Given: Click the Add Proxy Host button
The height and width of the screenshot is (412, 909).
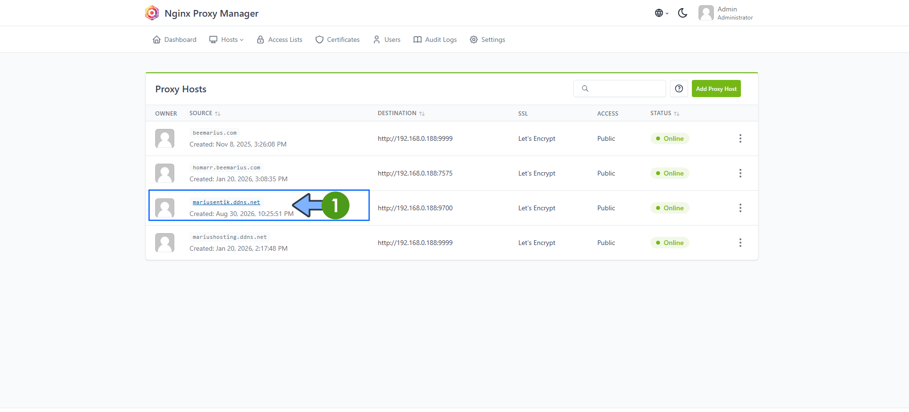Looking at the screenshot, I should (716, 88).
